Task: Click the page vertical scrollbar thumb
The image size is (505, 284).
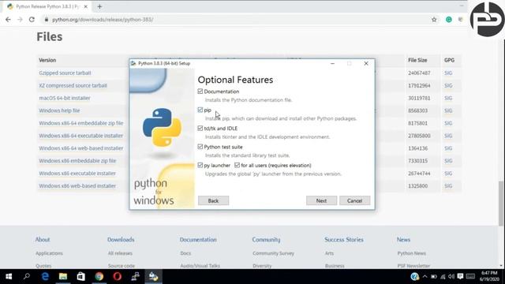Action: (x=501, y=203)
